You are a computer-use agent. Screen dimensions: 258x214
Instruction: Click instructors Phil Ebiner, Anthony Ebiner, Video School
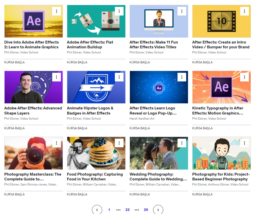pos(220,184)
